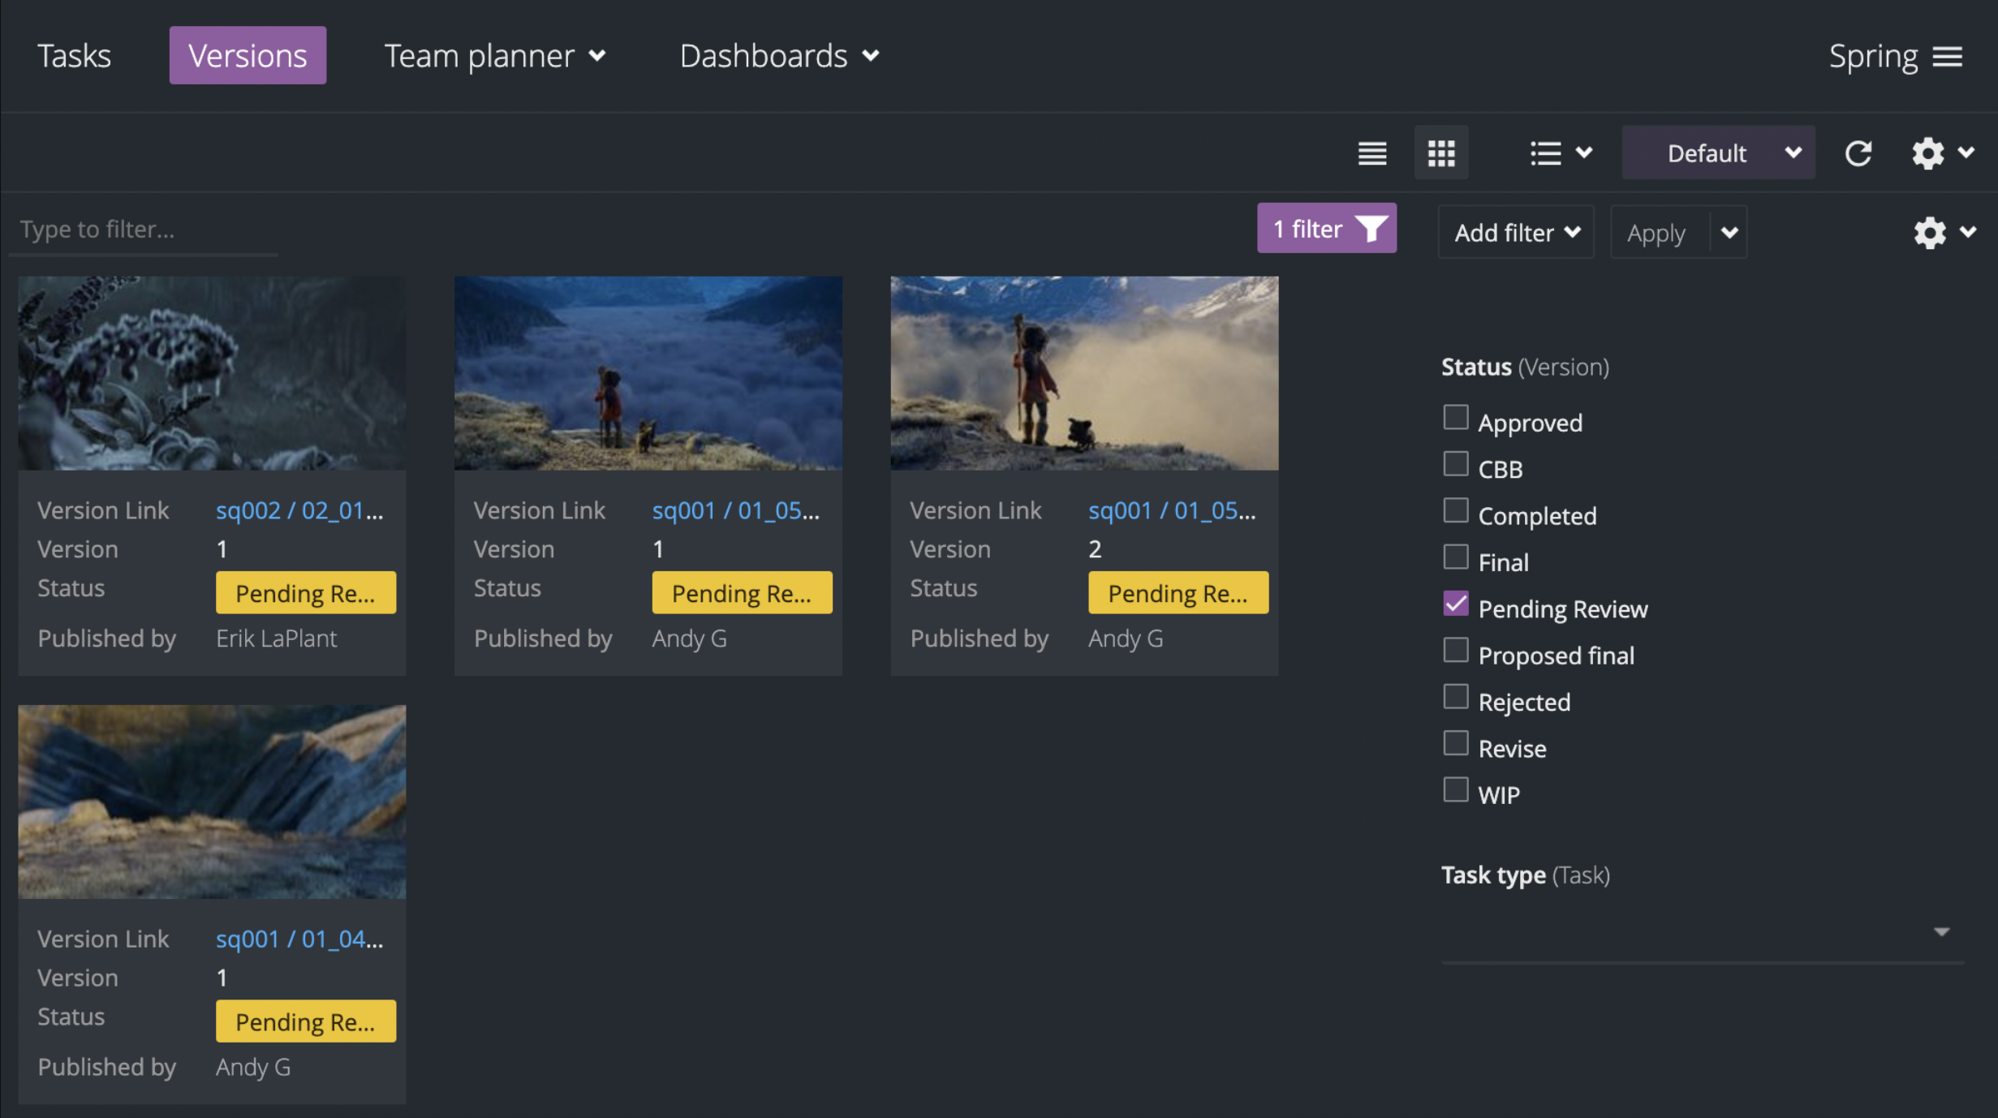Enable the Rejected status filter
The image size is (1998, 1118).
tap(1454, 696)
